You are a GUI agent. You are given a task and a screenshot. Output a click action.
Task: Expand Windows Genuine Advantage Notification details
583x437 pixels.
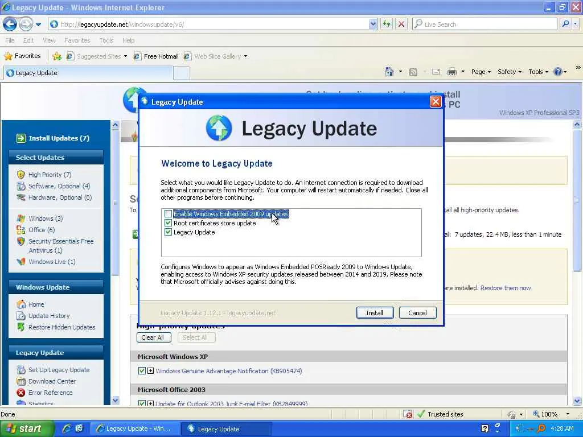(150, 370)
